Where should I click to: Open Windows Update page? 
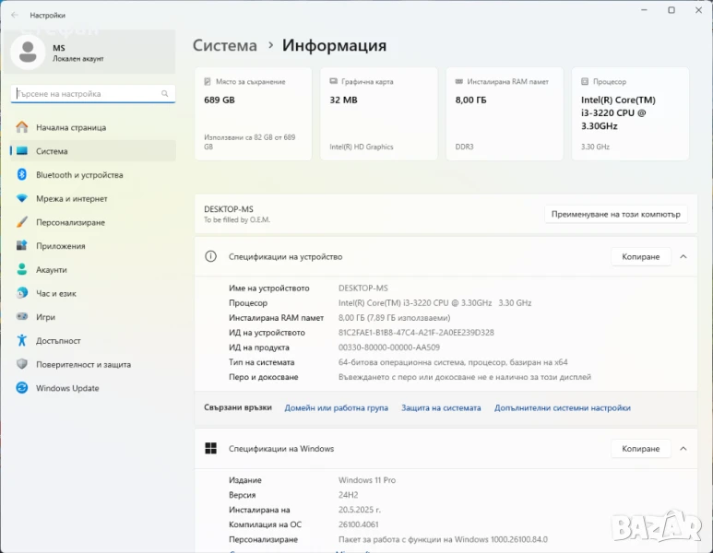(67, 388)
